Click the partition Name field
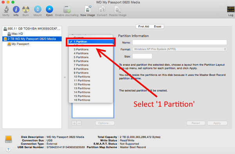Viewport: 235px width, 154px height. click(x=180, y=42)
